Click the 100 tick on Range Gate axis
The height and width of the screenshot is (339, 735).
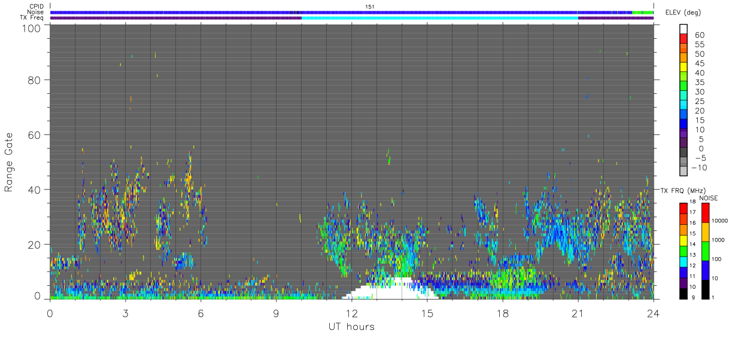31,28
